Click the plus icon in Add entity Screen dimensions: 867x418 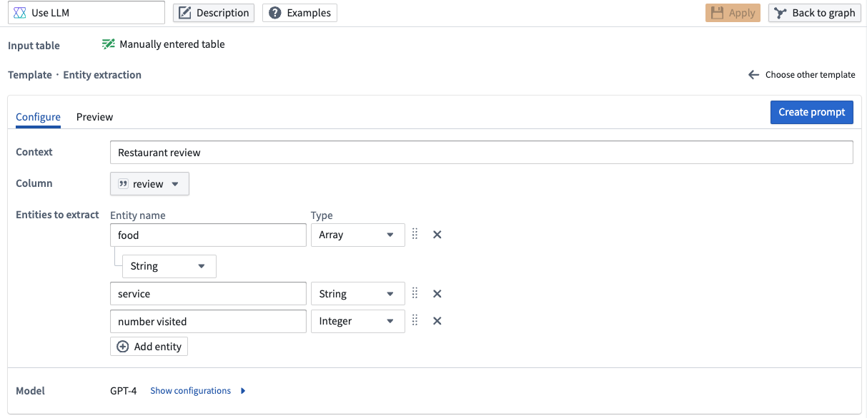pyautogui.click(x=122, y=347)
